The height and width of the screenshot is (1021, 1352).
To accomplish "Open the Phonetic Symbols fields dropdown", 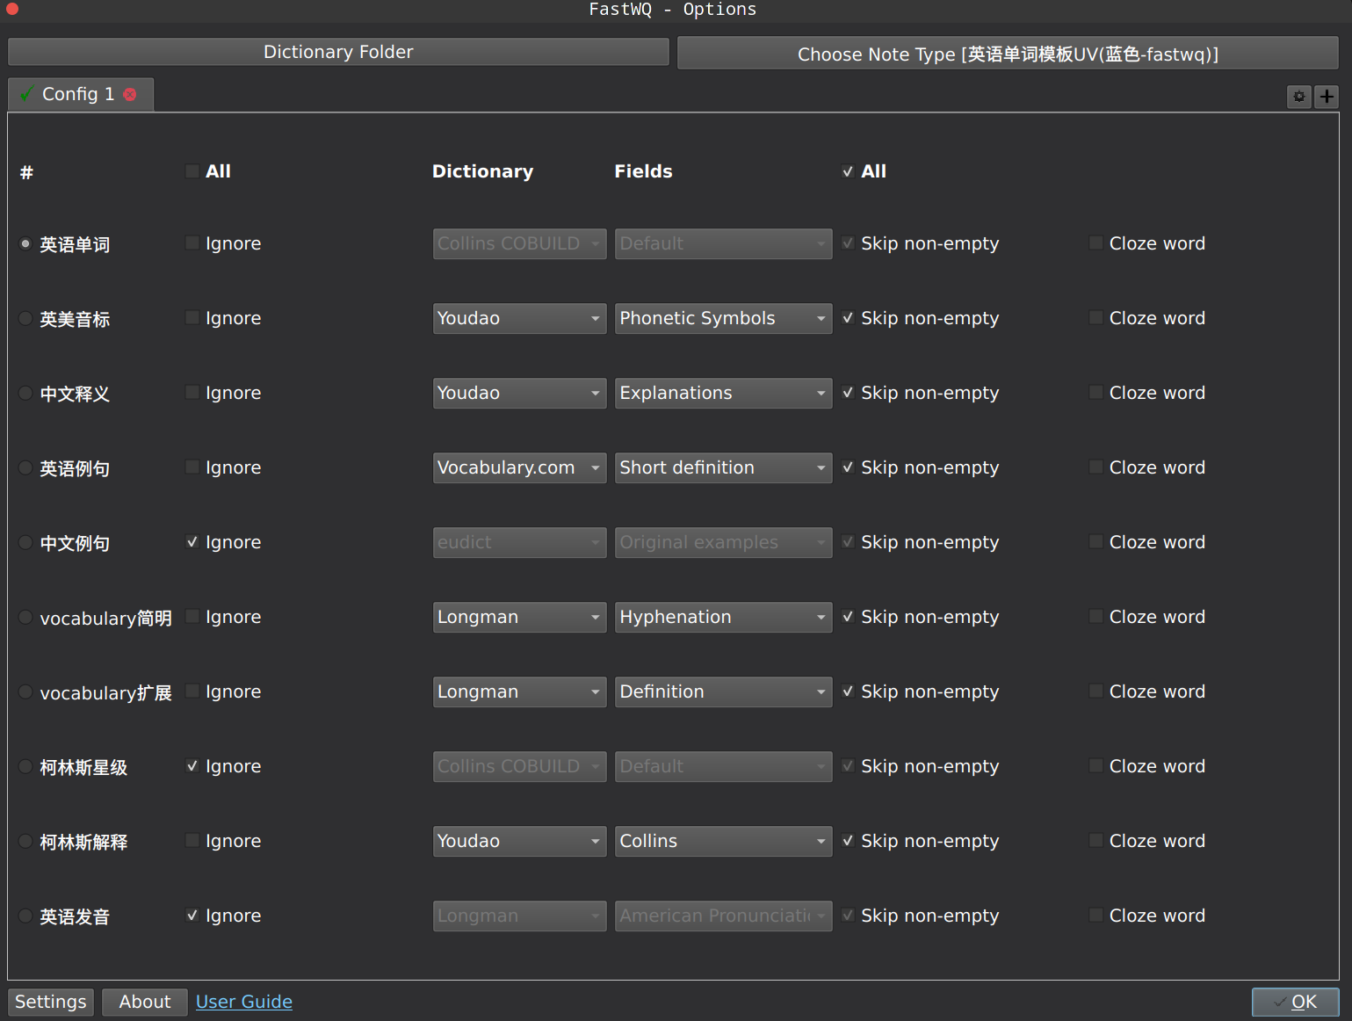I will coord(723,318).
